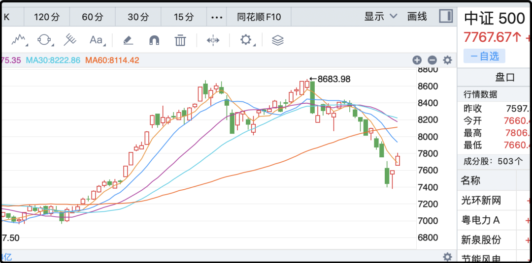This screenshot has width=532, height=263.
Task: Zoom in chart with plus button
Action: pyautogui.click(x=417, y=60)
